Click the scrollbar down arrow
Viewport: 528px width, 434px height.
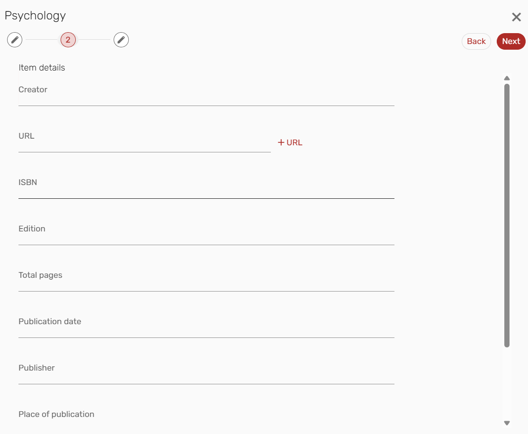pos(507,423)
